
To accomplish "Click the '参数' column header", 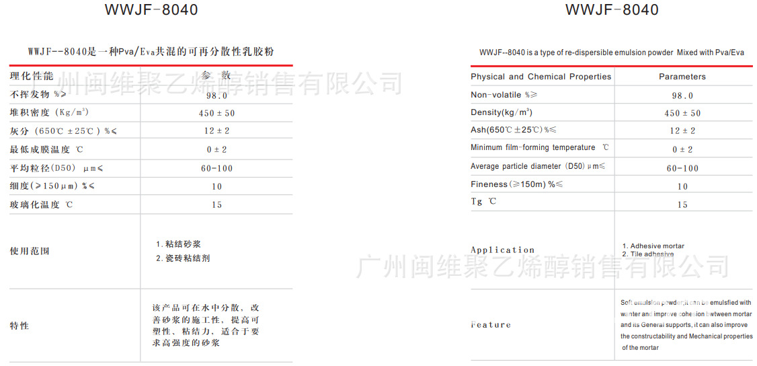I will pos(216,76).
